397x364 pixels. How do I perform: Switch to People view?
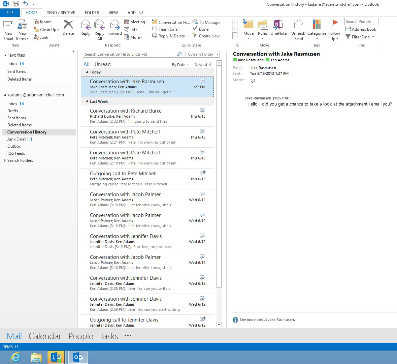(x=81, y=336)
